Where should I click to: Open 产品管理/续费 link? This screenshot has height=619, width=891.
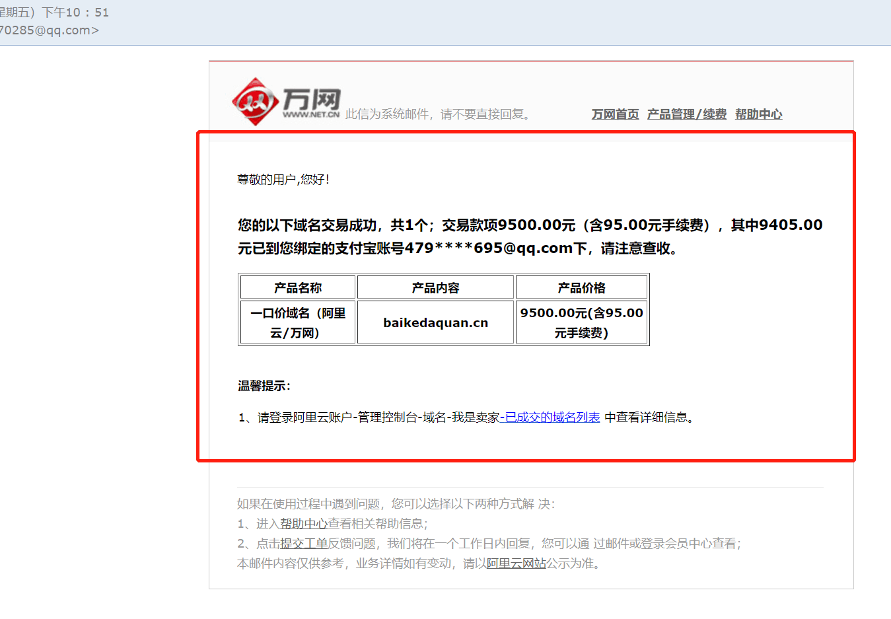click(687, 114)
